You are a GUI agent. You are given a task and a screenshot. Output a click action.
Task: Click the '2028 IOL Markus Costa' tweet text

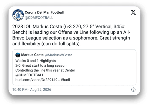click(x=37, y=27)
